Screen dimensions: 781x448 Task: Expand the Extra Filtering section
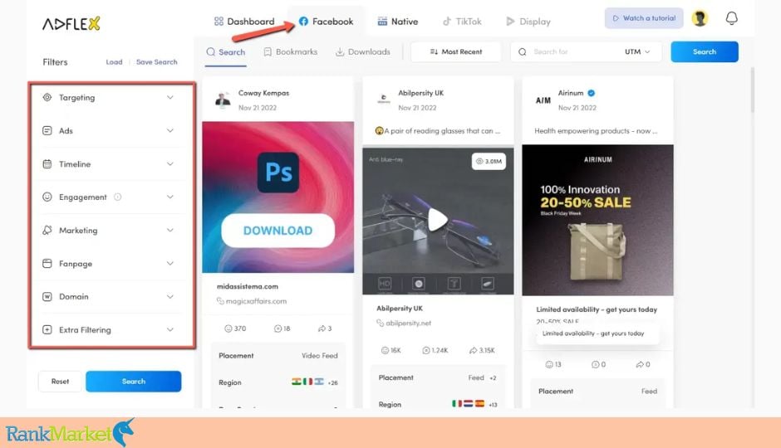(169, 329)
